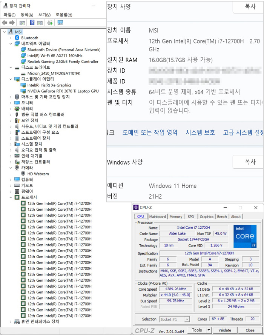This screenshot has height=336, width=264.
Task: Click the NVIDIA GeForce RTX 3070 Ti adapter icon
Action: (x=23, y=91)
